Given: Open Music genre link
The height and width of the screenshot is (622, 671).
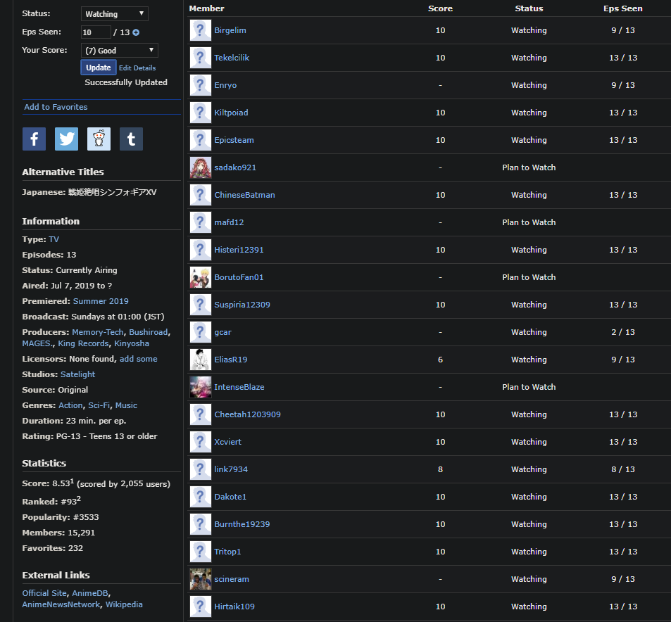Looking at the screenshot, I should click(x=126, y=405).
